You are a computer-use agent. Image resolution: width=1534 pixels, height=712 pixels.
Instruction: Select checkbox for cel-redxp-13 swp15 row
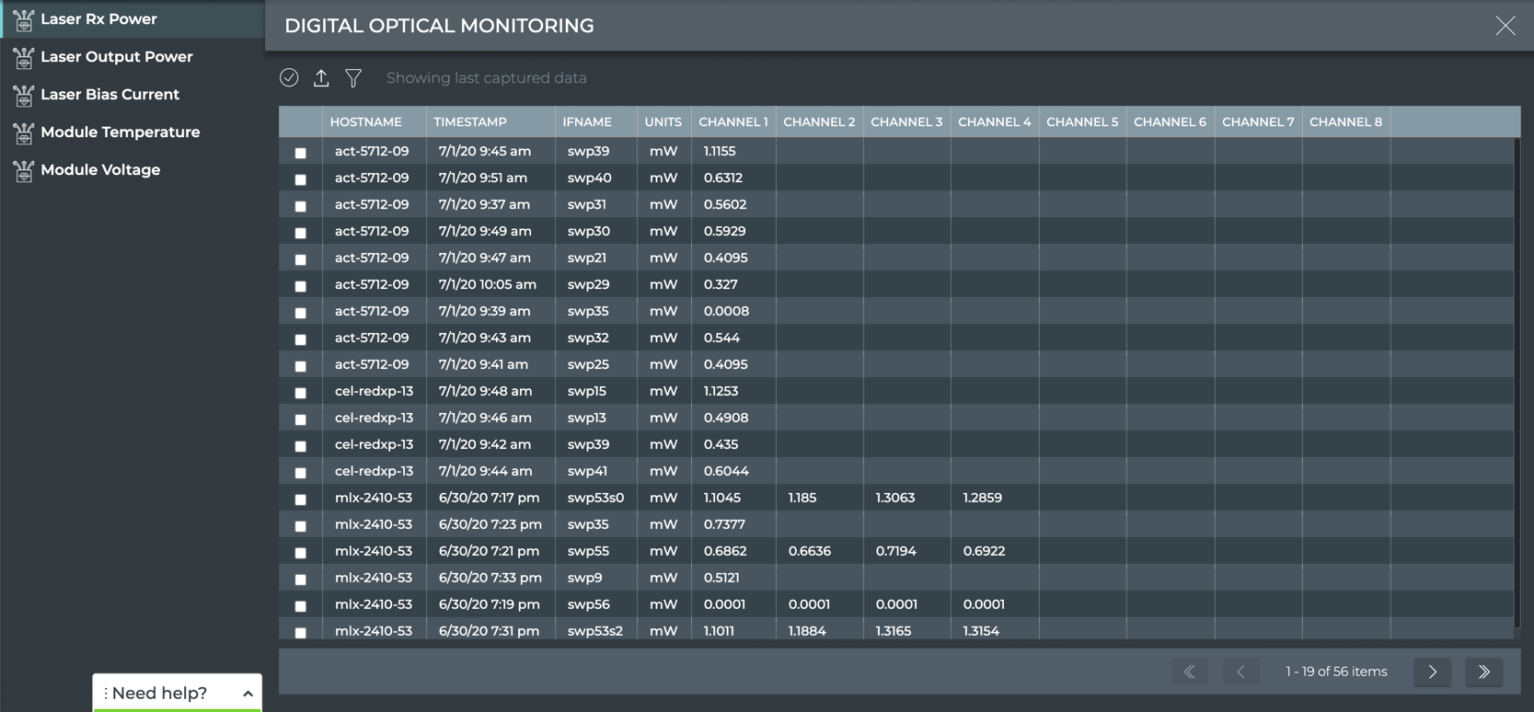[301, 393]
